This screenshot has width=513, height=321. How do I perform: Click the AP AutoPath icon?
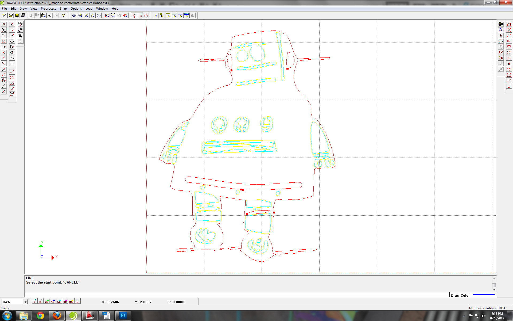pos(501,52)
